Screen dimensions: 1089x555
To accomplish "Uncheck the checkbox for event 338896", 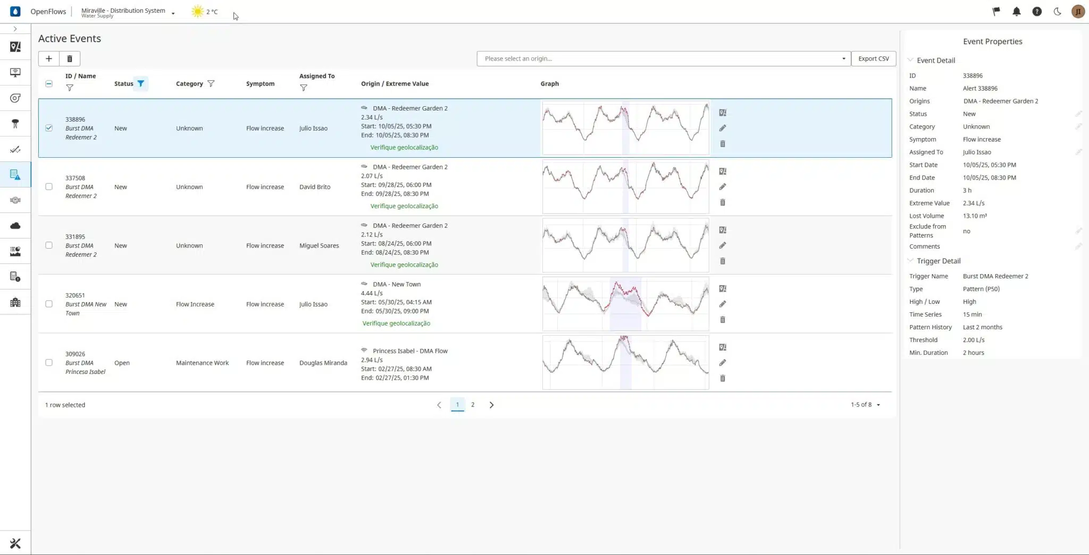I will pyautogui.click(x=49, y=128).
